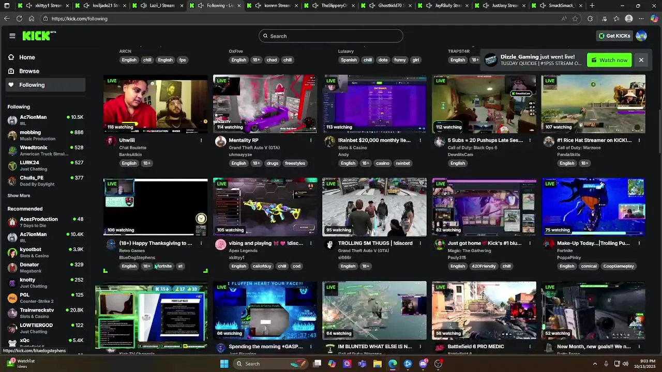Switch to xkittyy1 Stream browser tab
662x372 pixels.
[43, 6]
